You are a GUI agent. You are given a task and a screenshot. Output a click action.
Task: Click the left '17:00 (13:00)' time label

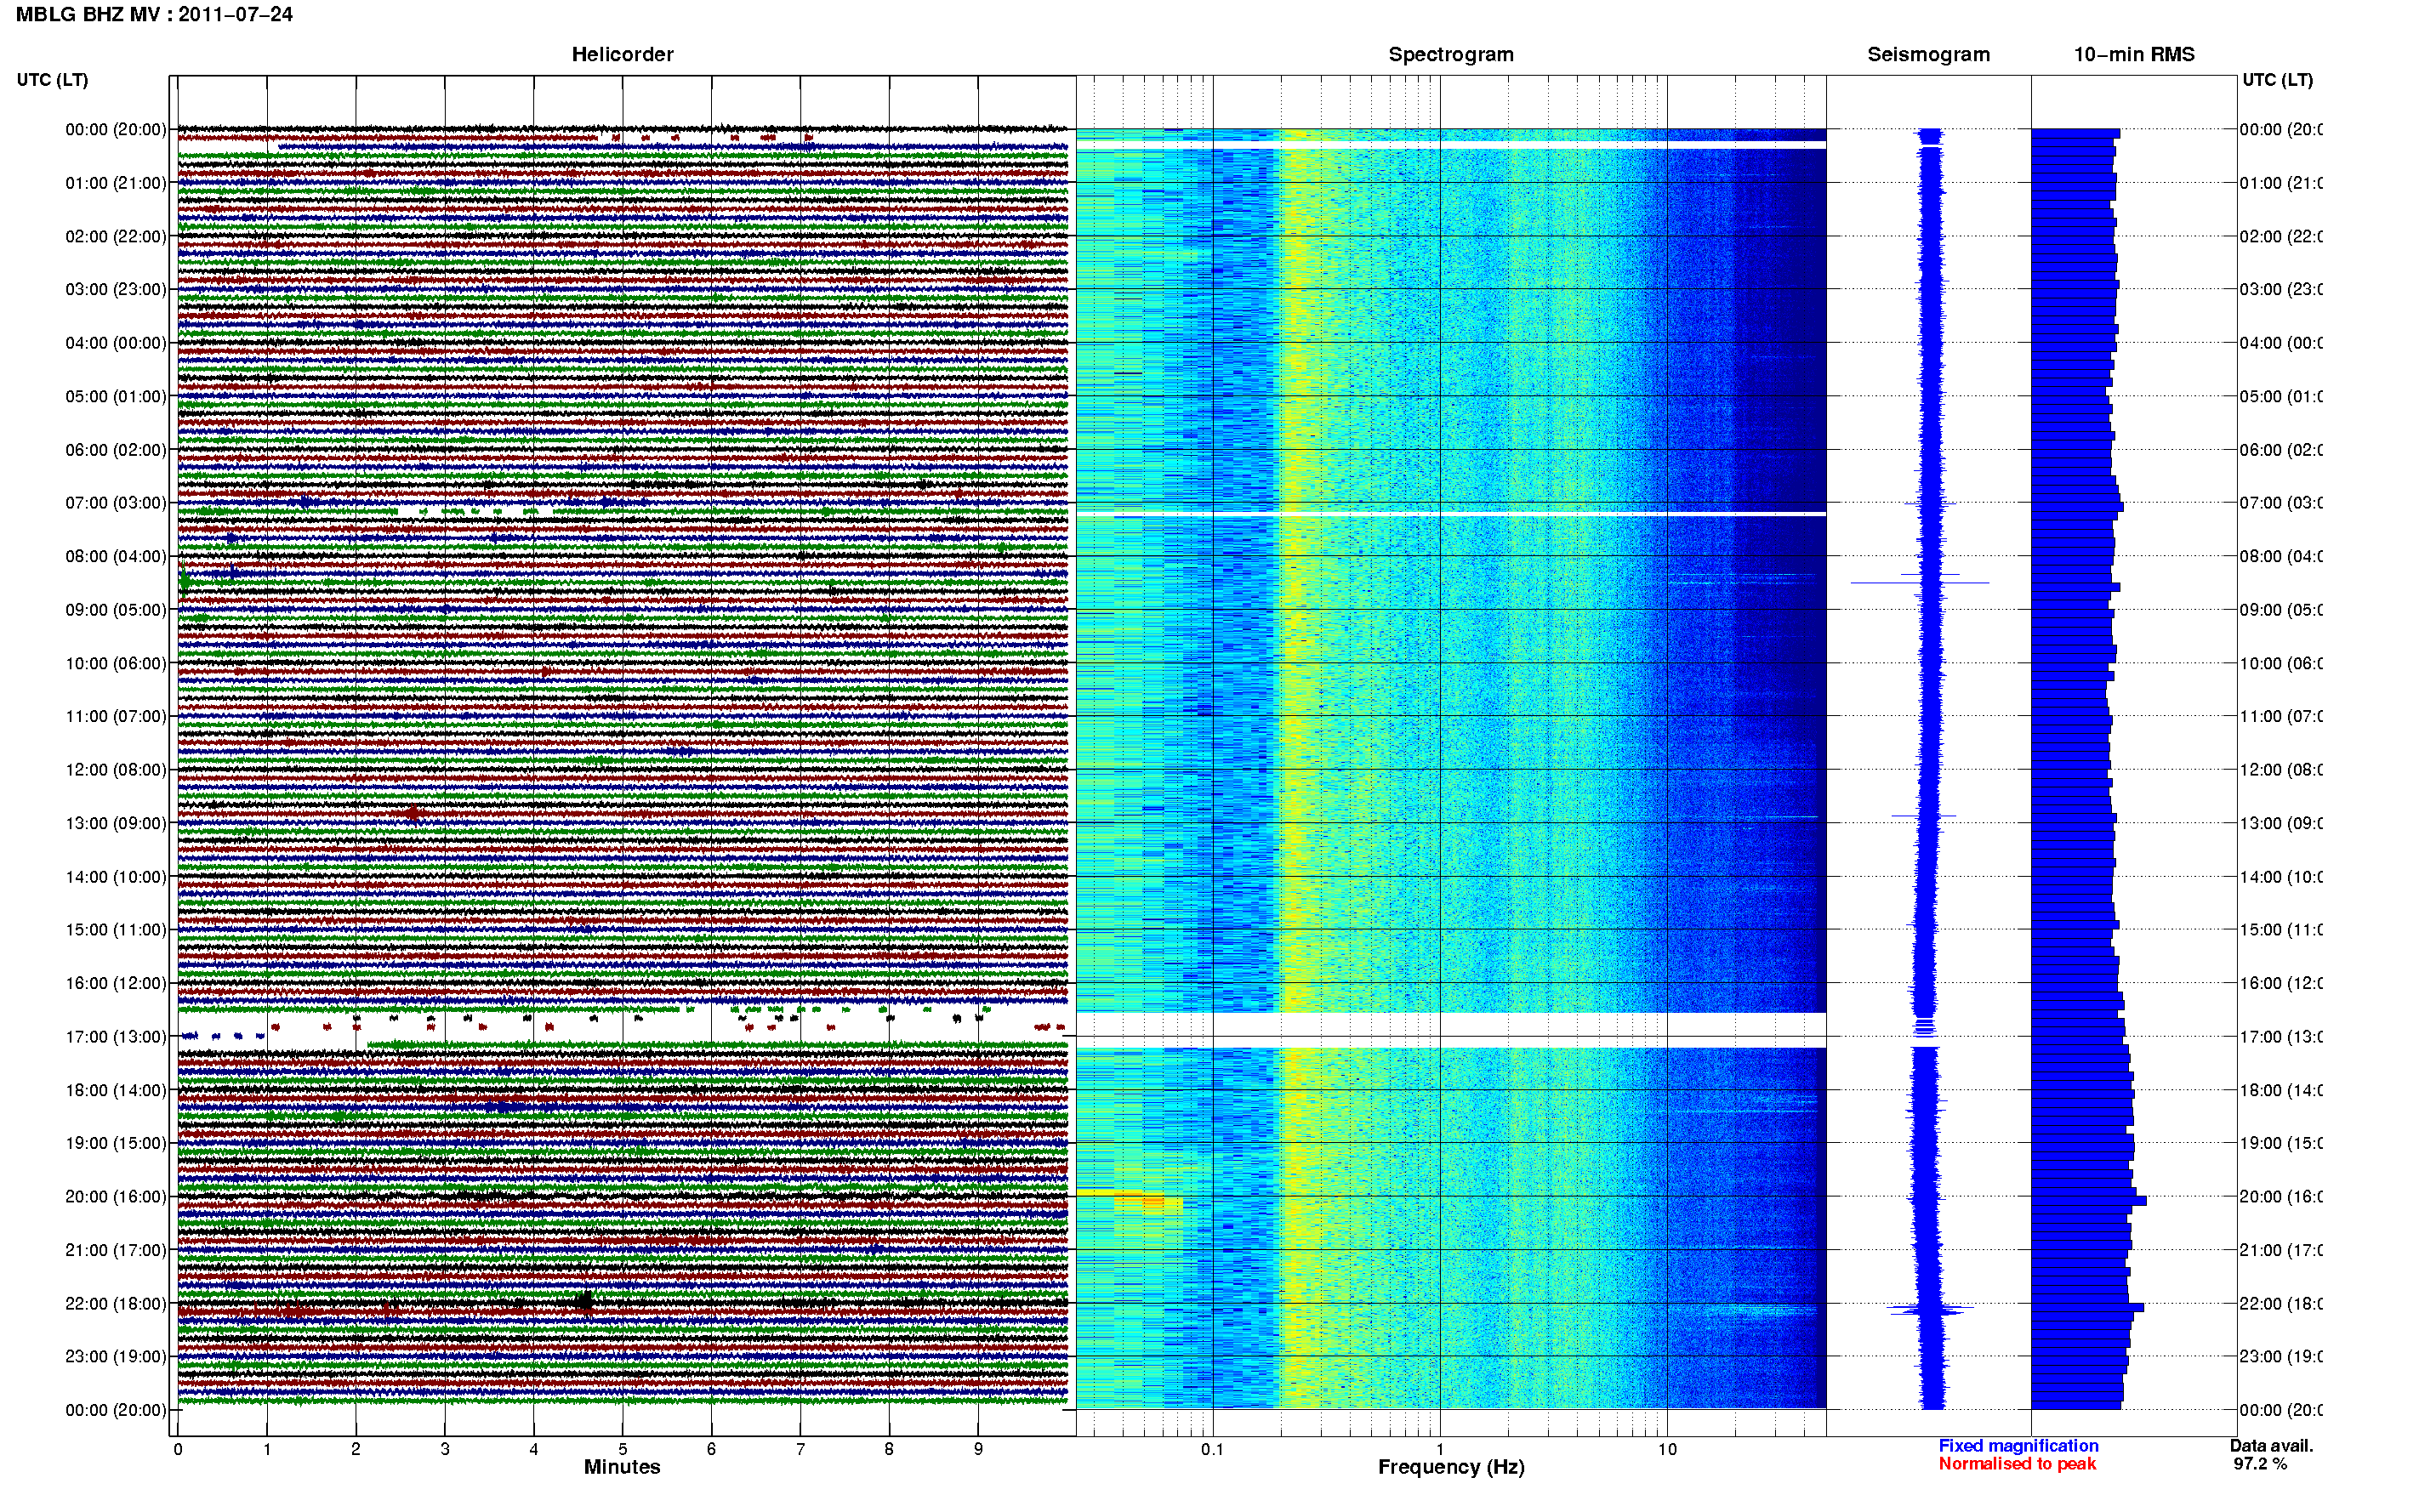116,1037
